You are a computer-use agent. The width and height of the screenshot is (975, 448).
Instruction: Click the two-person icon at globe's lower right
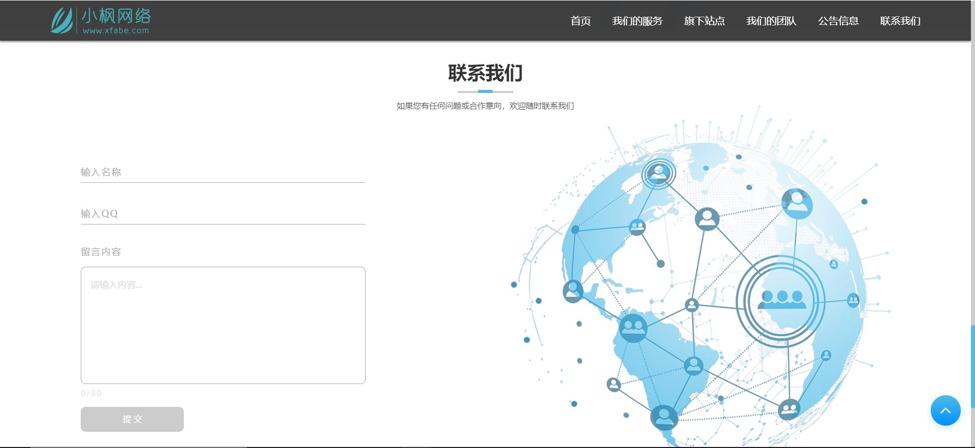coord(789,408)
